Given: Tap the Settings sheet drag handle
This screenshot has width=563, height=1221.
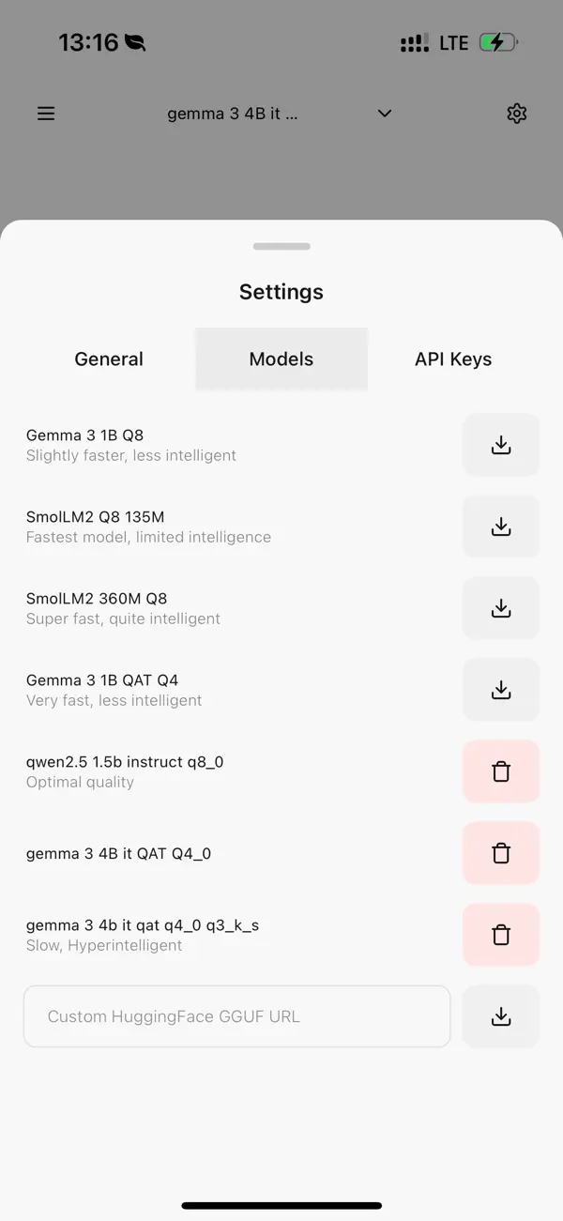Looking at the screenshot, I should click(x=281, y=246).
